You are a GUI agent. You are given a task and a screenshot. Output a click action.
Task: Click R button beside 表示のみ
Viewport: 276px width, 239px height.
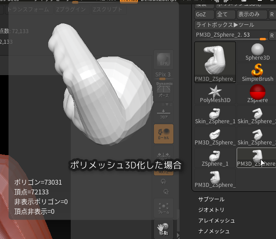pos(272,15)
